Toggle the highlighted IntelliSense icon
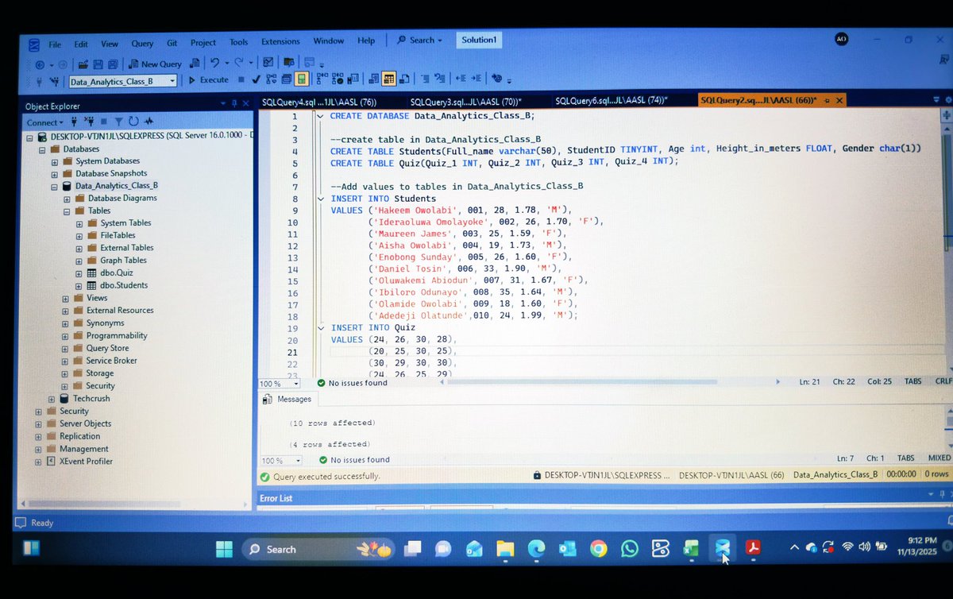 tap(300, 79)
